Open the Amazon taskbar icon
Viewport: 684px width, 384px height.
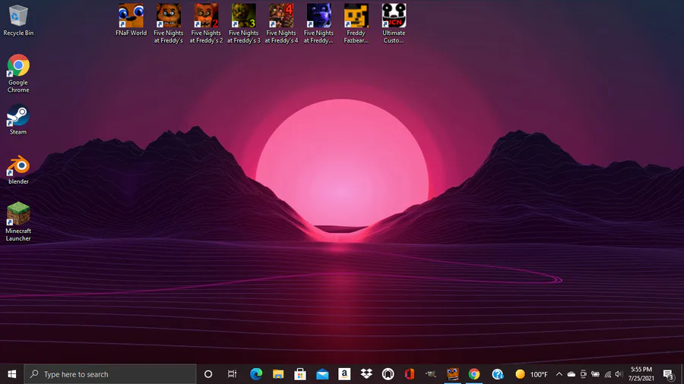point(344,374)
